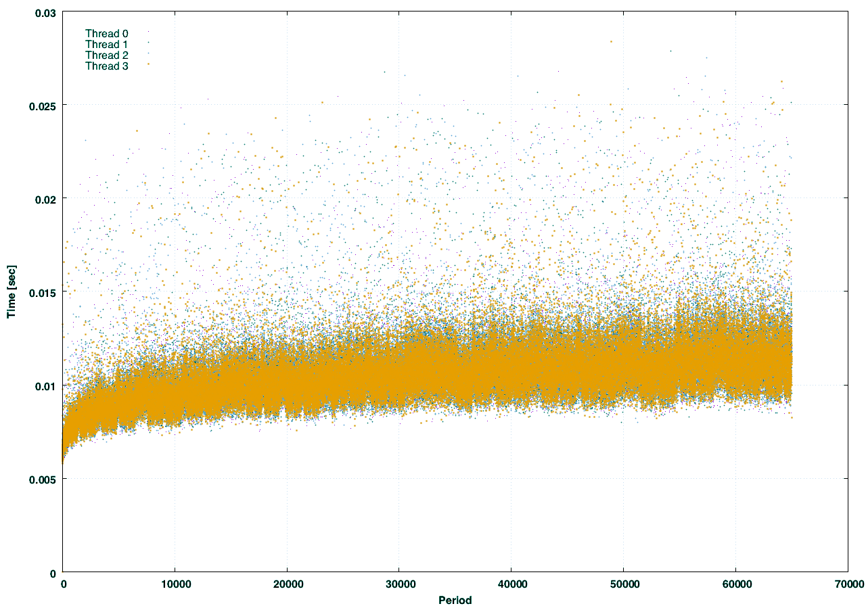This screenshot has height=606, width=866.
Task: Click the 0.025 y-axis tick label
Action: click(42, 105)
